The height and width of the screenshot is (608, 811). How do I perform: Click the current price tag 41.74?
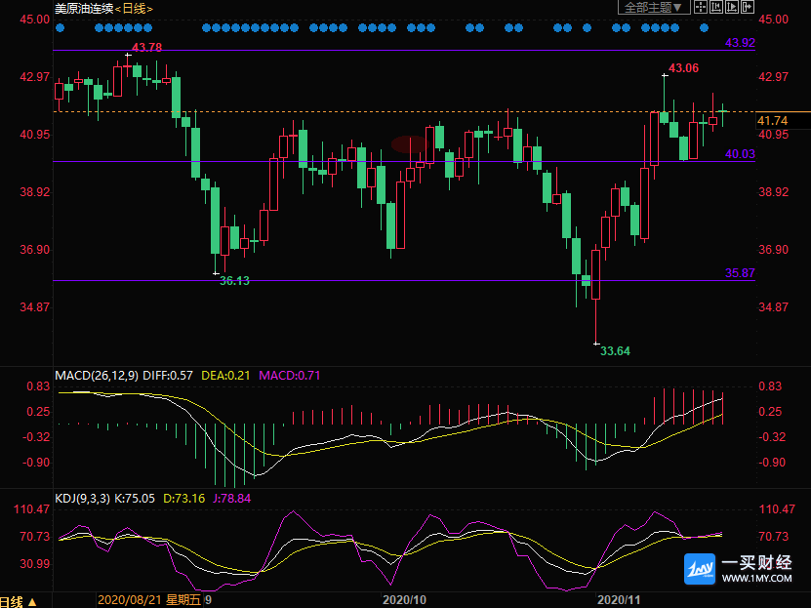(773, 120)
